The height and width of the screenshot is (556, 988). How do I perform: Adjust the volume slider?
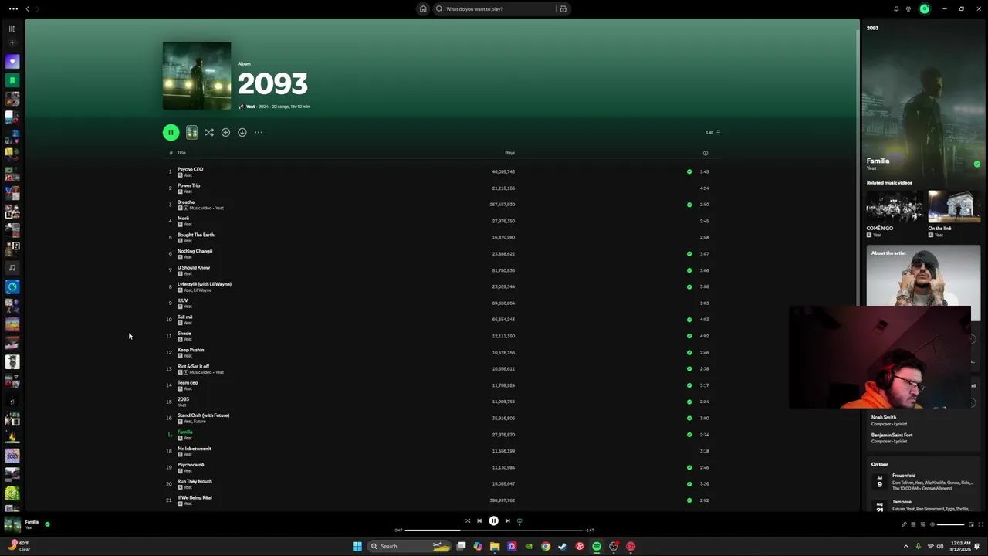951,524
